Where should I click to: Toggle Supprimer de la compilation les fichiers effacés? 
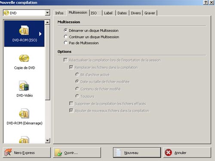pyautogui.click(x=71, y=104)
